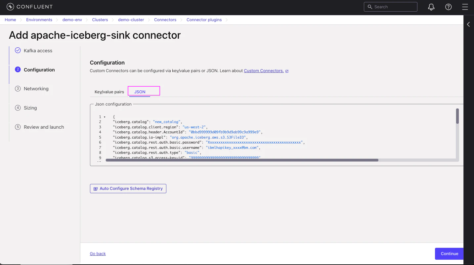Click the Review and launch step 5 icon
The height and width of the screenshot is (265, 474).
coord(18,127)
